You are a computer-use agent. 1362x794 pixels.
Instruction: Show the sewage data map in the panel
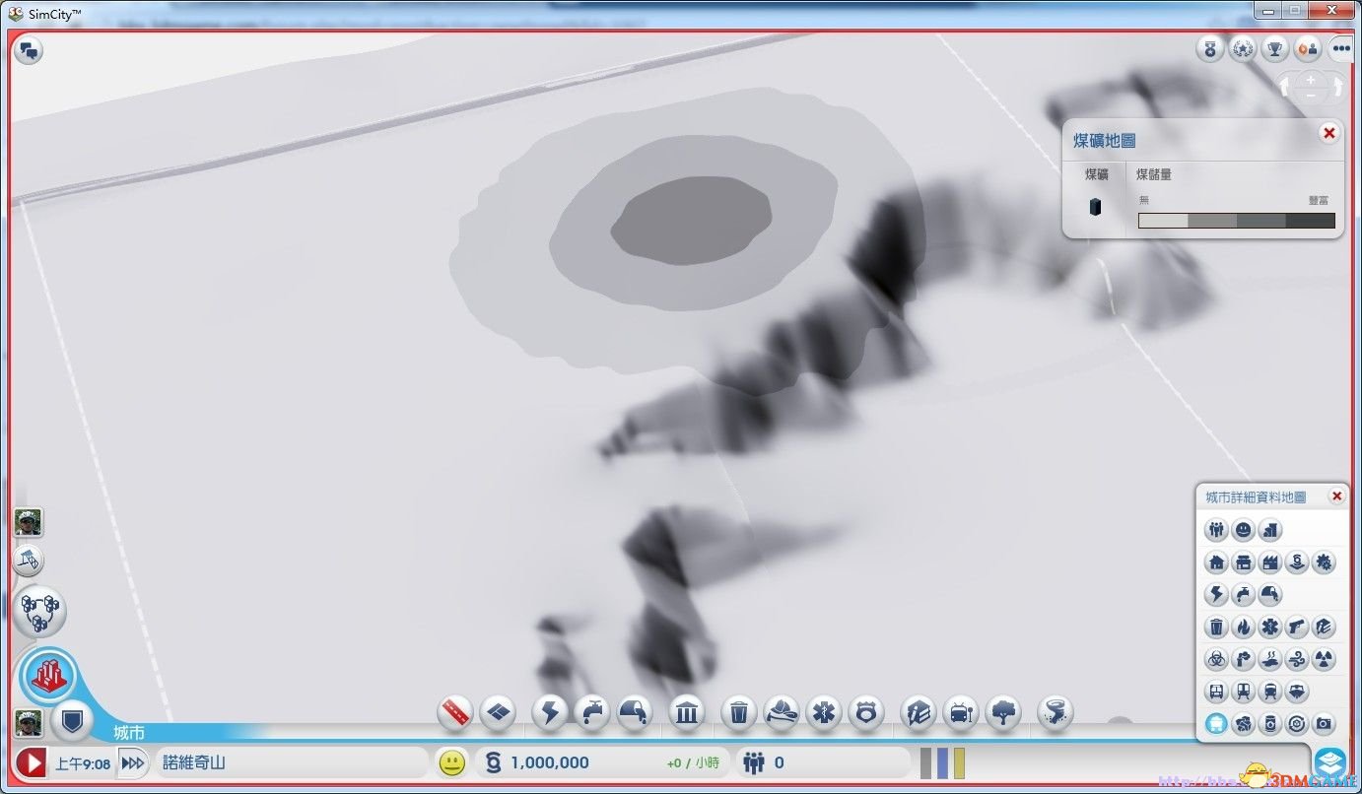(1270, 594)
